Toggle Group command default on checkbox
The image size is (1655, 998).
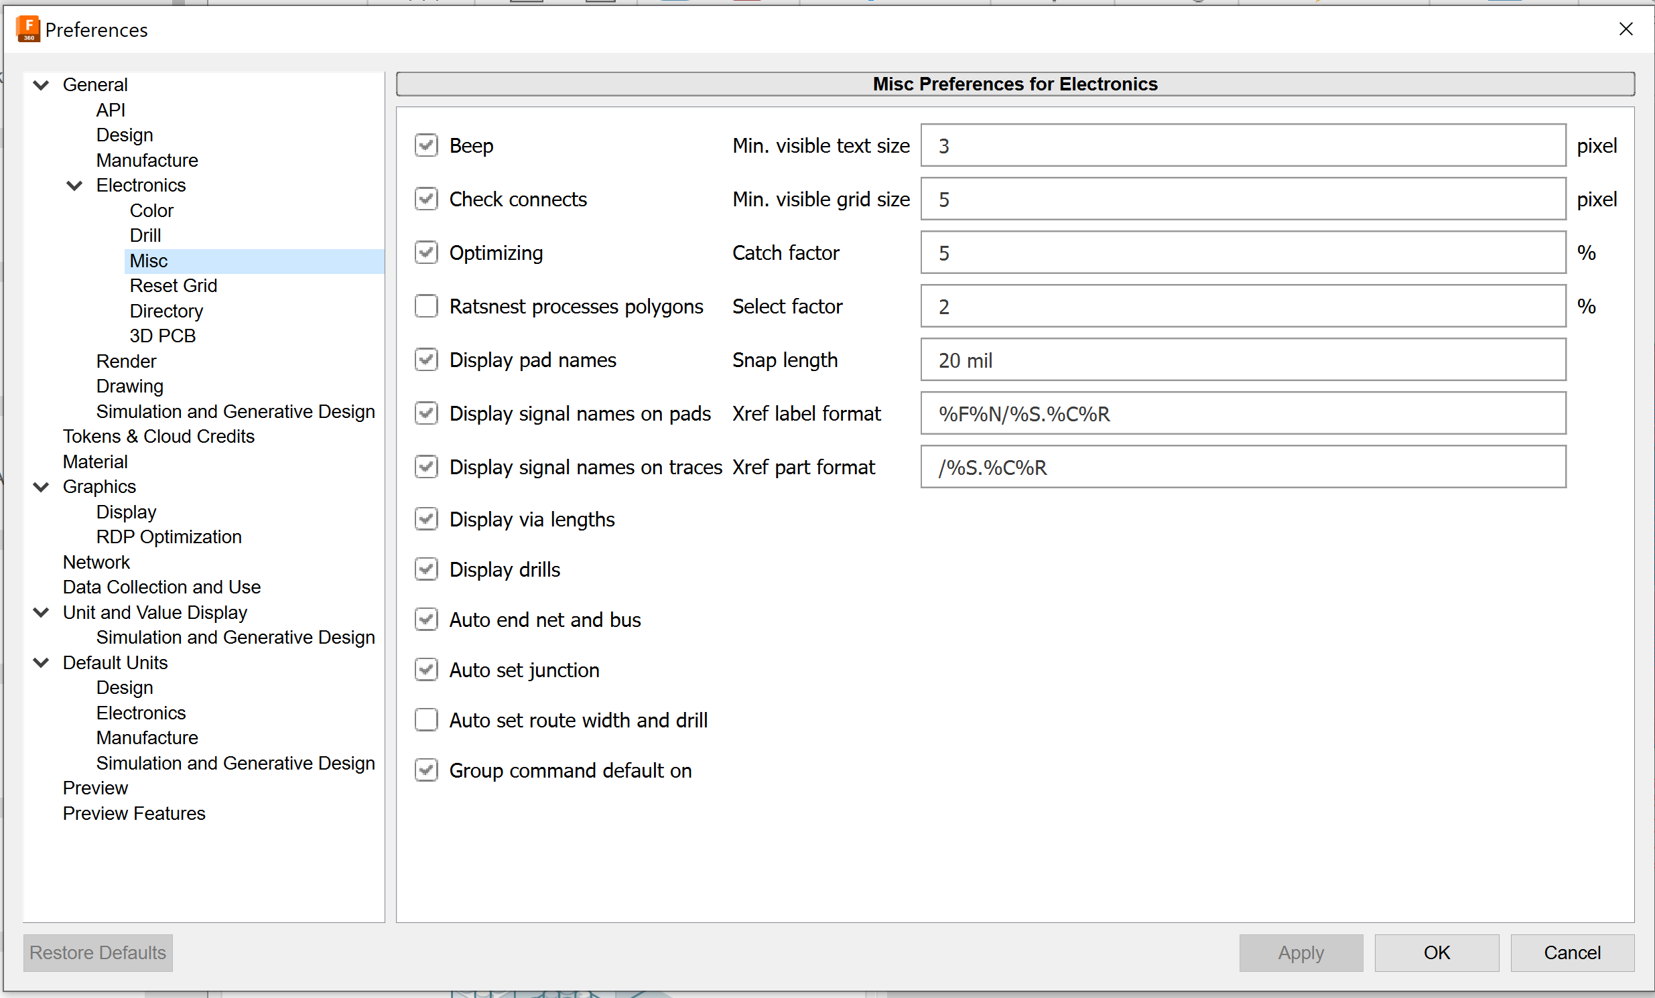[427, 770]
